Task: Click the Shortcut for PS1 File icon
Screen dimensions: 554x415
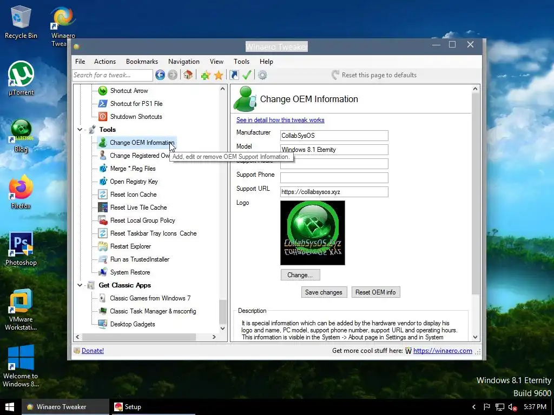Action: pyautogui.click(x=102, y=104)
